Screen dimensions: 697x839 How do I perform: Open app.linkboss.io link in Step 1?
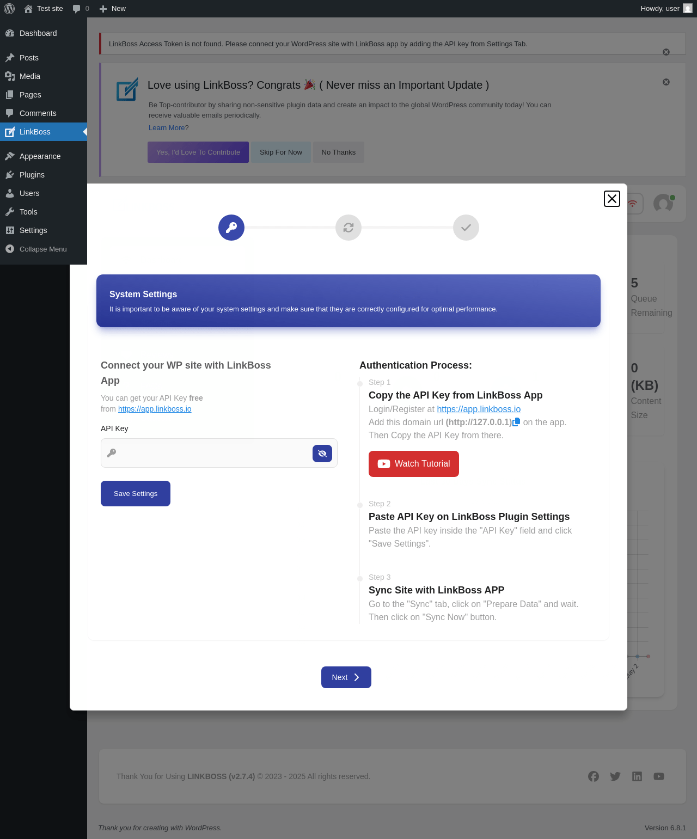[479, 409]
